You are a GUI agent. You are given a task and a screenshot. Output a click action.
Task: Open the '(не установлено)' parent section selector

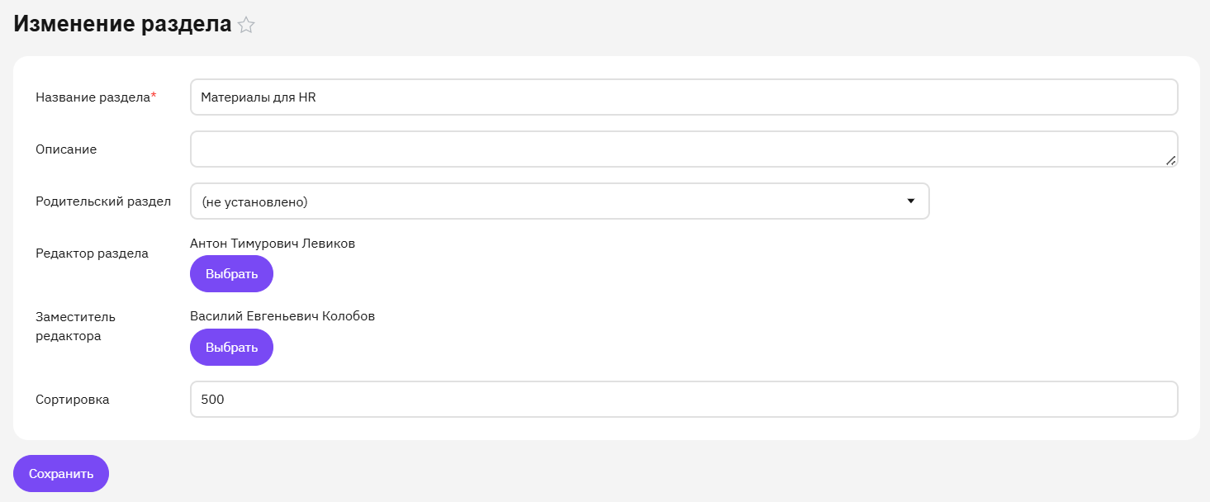(x=560, y=201)
